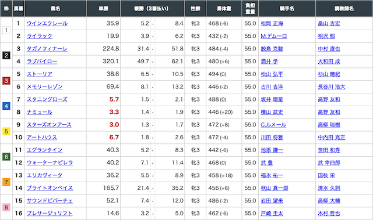Select jockey link 坂井 瑠星
This screenshot has width=373, height=220.
(x=272, y=99)
